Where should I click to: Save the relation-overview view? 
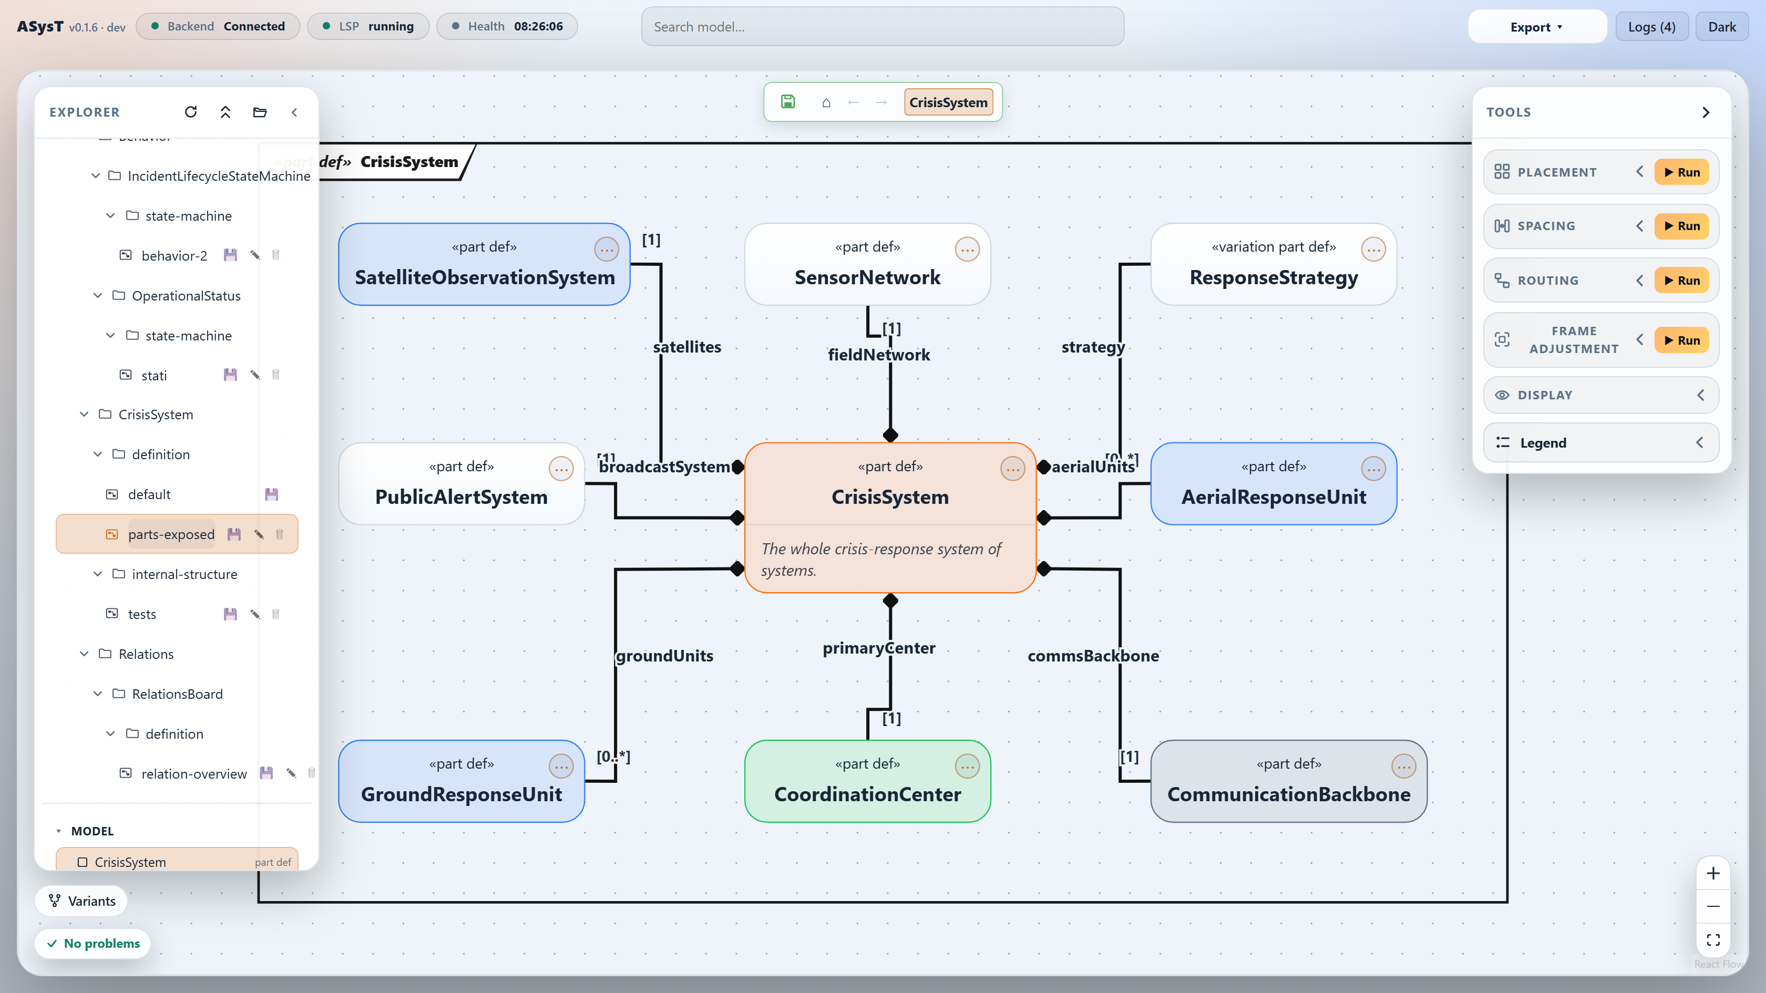point(266,773)
